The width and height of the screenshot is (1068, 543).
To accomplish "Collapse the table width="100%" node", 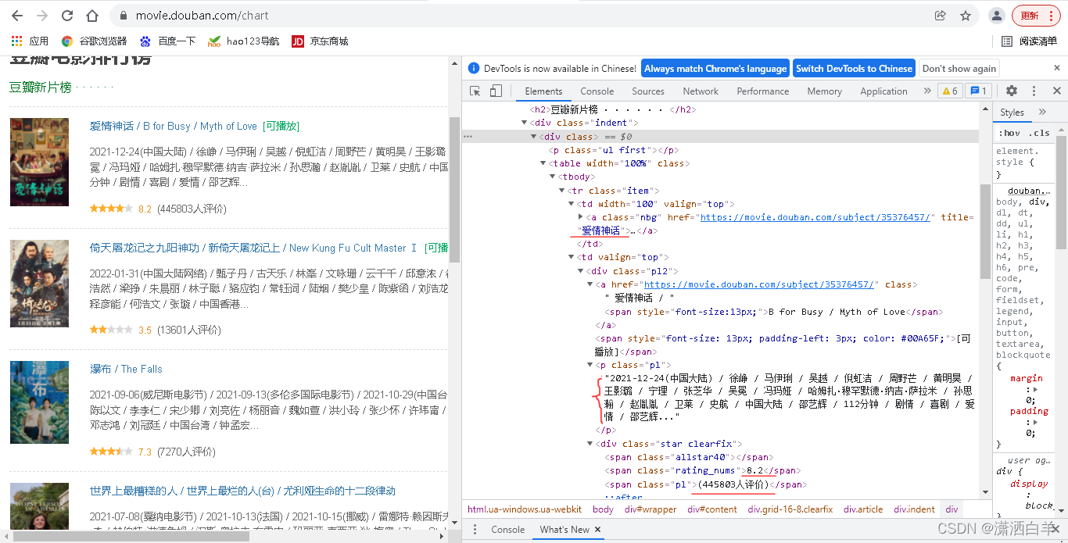I will pos(543,163).
